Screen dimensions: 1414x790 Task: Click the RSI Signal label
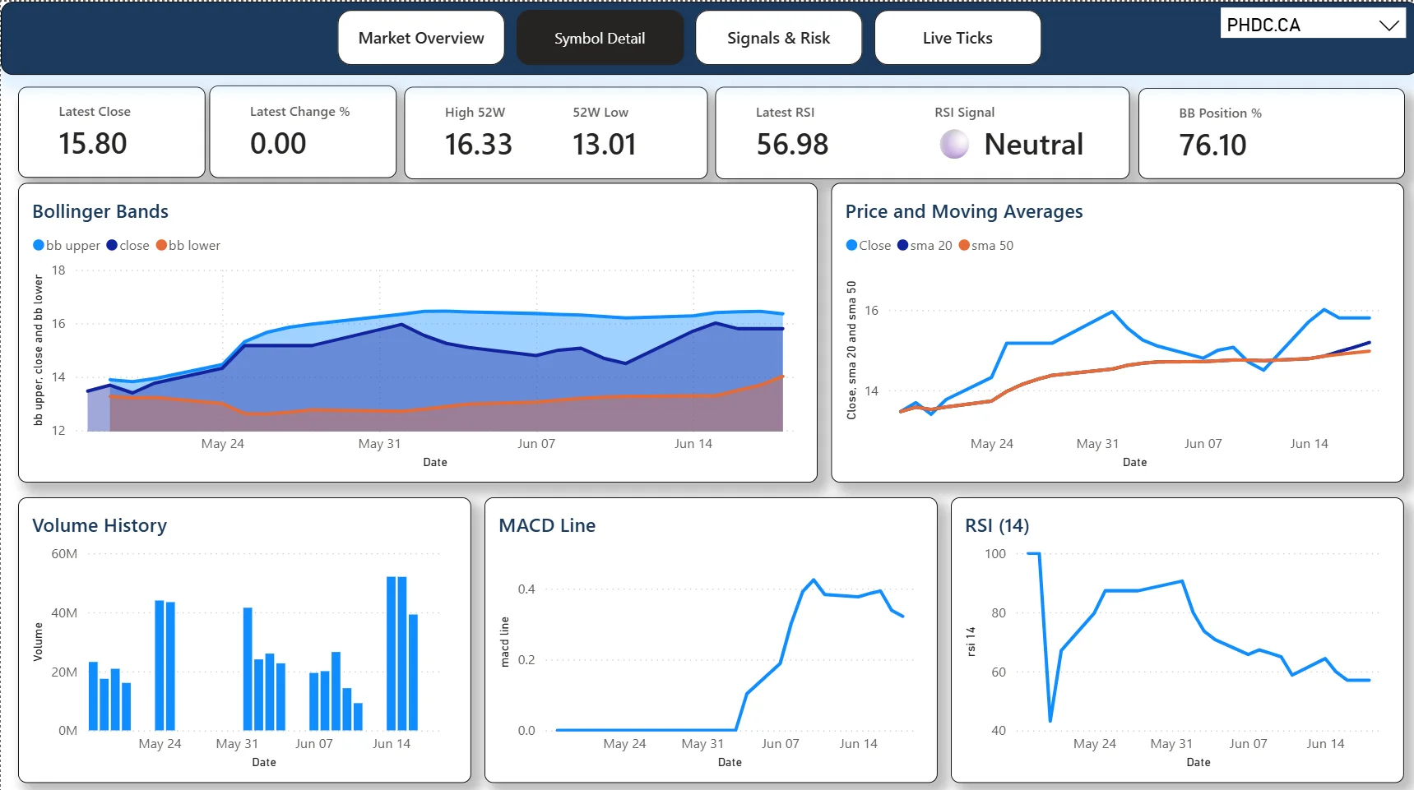click(x=964, y=113)
